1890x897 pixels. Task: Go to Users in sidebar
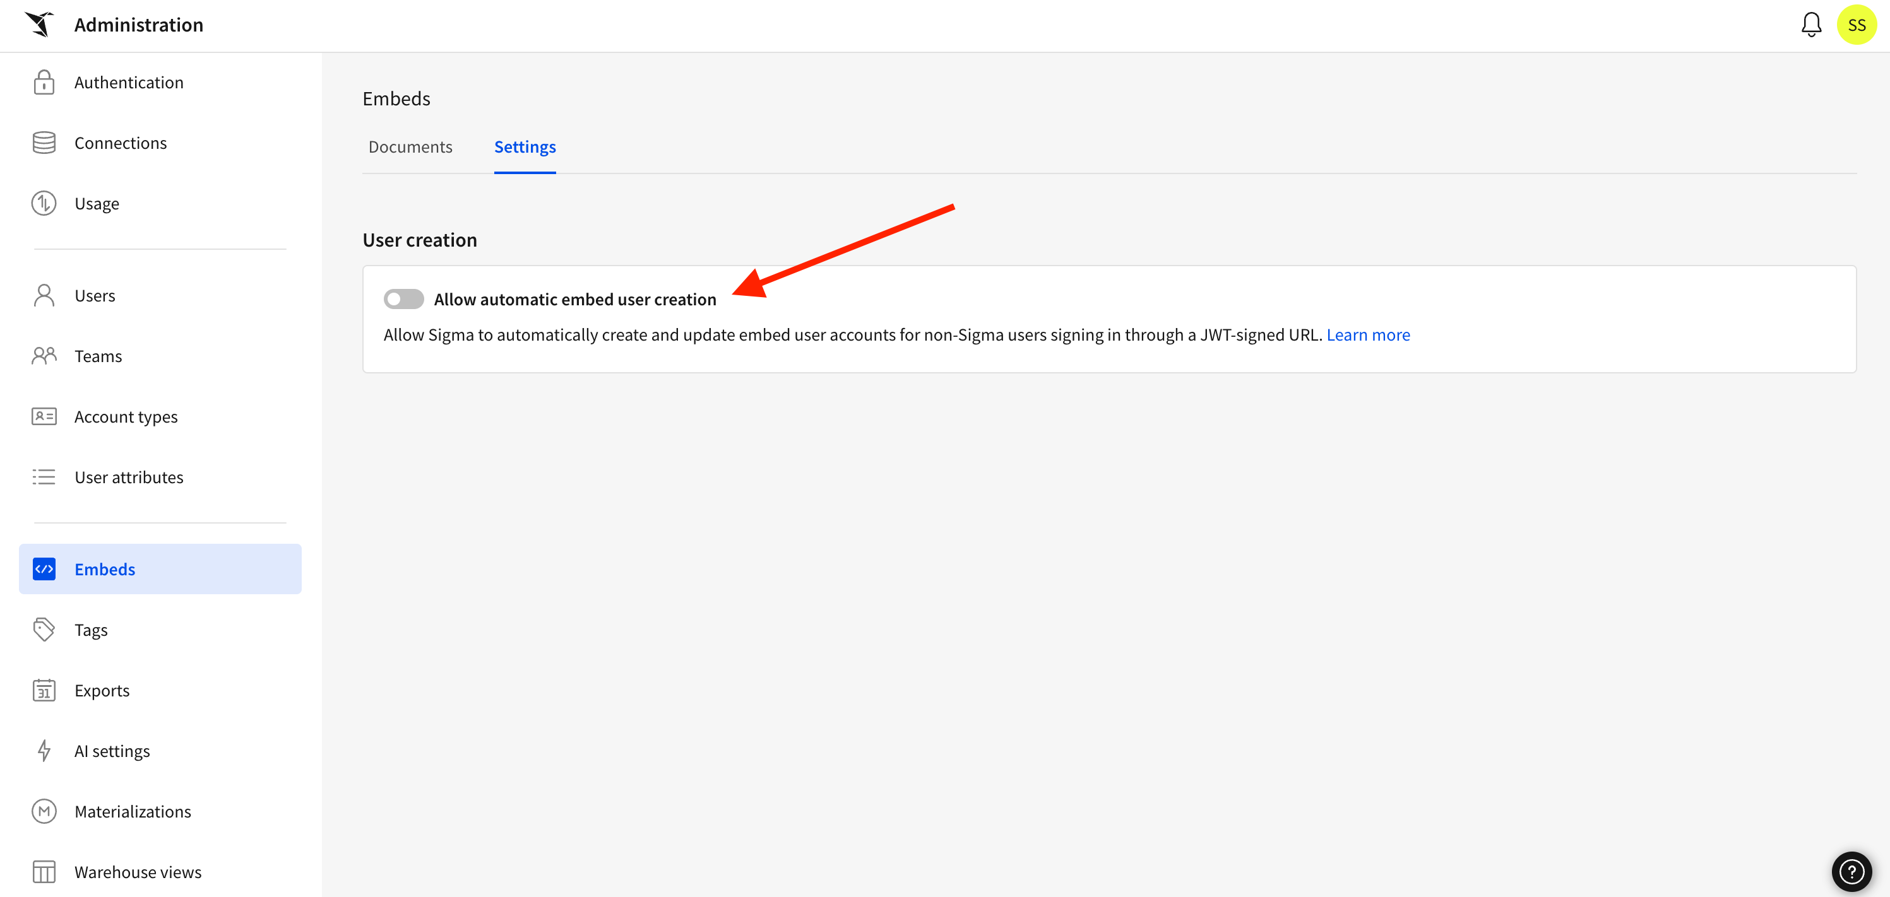point(95,296)
